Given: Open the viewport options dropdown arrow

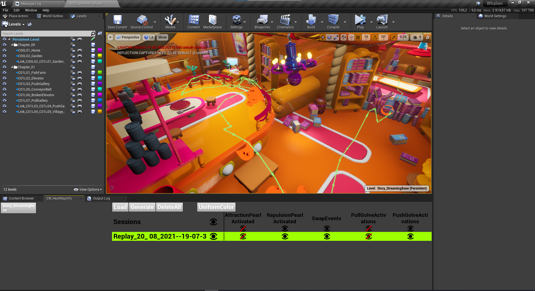Looking at the screenshot, I should pos(110,37).
